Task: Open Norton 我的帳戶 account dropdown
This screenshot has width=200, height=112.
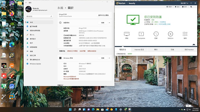Action: pyautogui.click(x=184, y=3)
